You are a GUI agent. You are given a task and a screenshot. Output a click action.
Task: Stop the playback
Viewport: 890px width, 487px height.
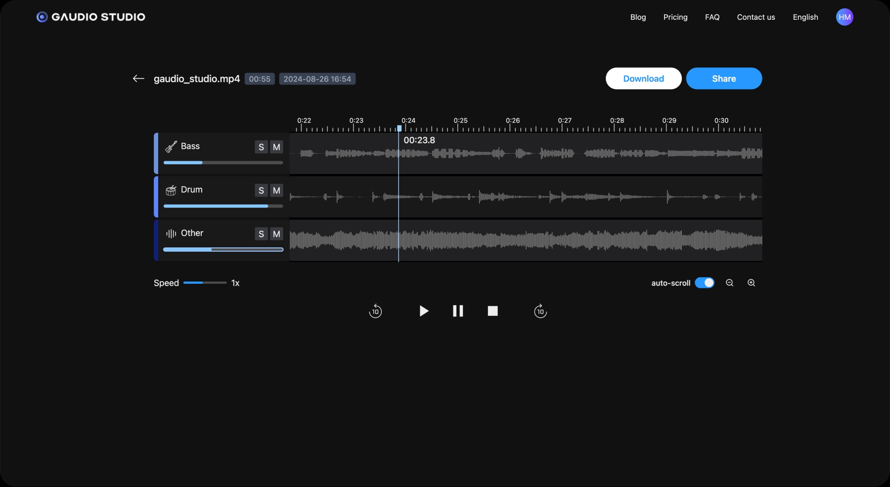(x=492, y=311)
